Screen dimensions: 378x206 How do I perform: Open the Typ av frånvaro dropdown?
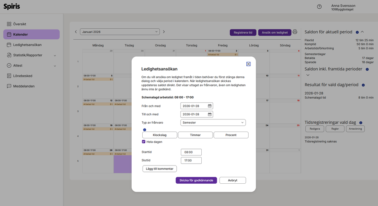pyautogui.click(x=213, y=122)
